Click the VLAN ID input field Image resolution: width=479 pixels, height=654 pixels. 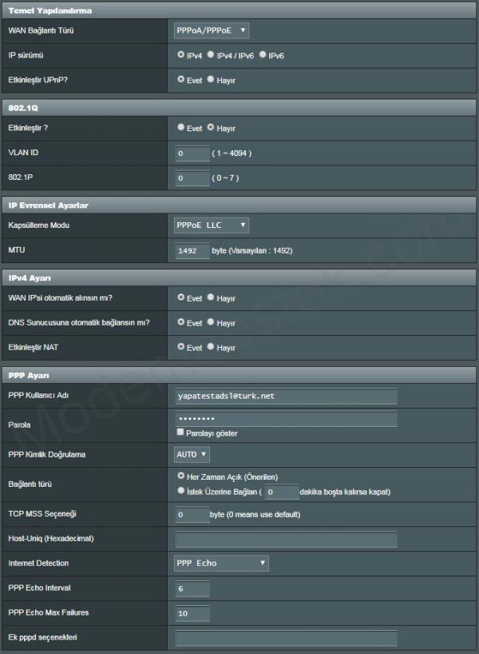tap(192, 153)
